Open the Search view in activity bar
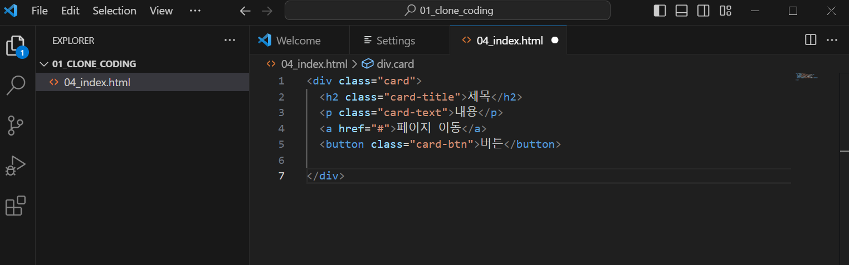Image resolution: width=849 pixels, height=265 pixels. tap(16, 86)
